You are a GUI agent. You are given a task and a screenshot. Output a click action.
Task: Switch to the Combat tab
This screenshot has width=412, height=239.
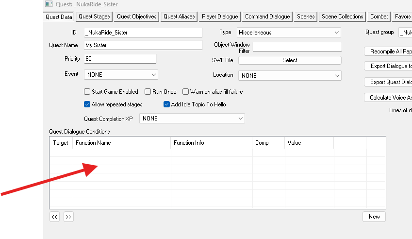click(379, 17)
